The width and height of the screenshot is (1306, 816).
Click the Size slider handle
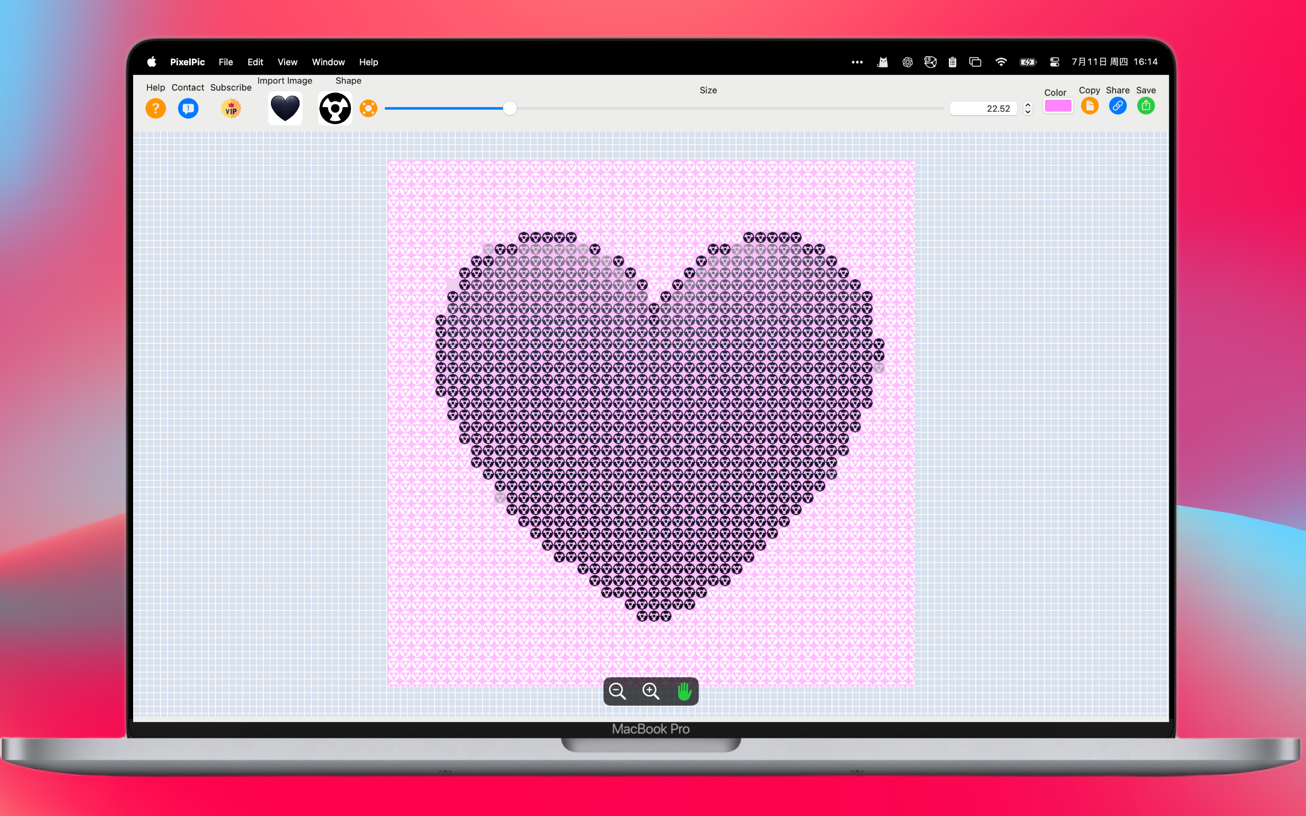tap(510, 109)
